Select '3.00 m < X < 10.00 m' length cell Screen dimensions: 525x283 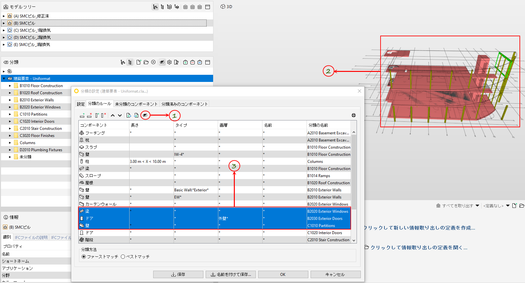pos(152,162)
